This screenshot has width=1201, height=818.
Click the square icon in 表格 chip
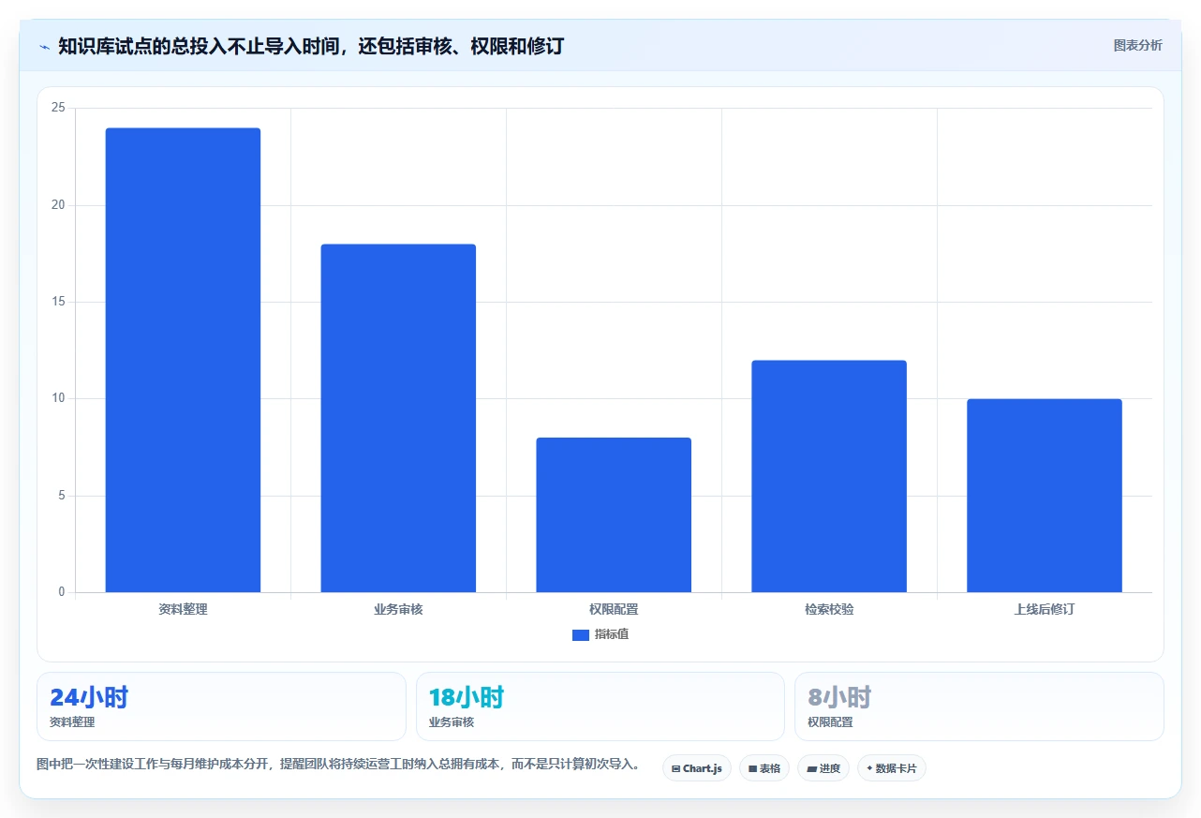(752, 768)
